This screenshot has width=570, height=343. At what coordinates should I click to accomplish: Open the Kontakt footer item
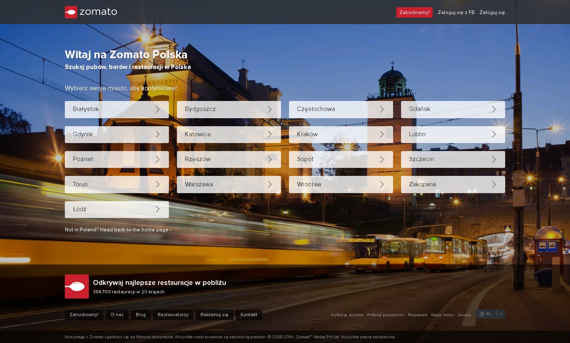coord(249,315)
